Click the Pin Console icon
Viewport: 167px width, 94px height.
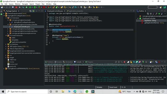click(x=143, y=62)
